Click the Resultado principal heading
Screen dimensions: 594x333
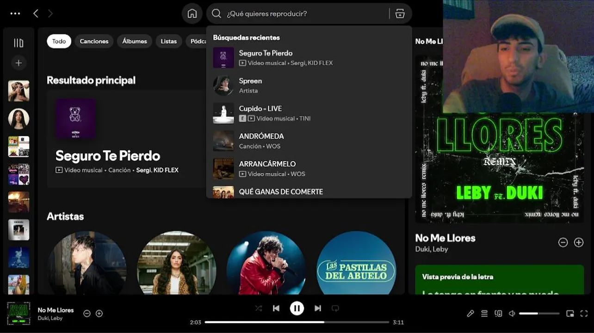(91, 80)
